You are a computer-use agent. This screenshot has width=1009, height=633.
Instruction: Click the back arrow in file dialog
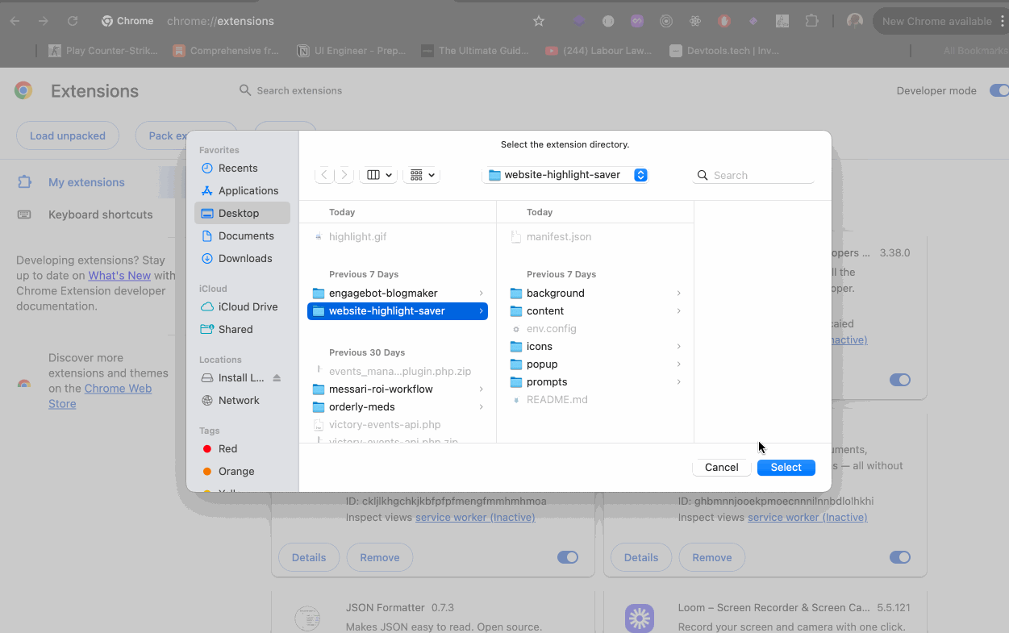pos(324,175)
